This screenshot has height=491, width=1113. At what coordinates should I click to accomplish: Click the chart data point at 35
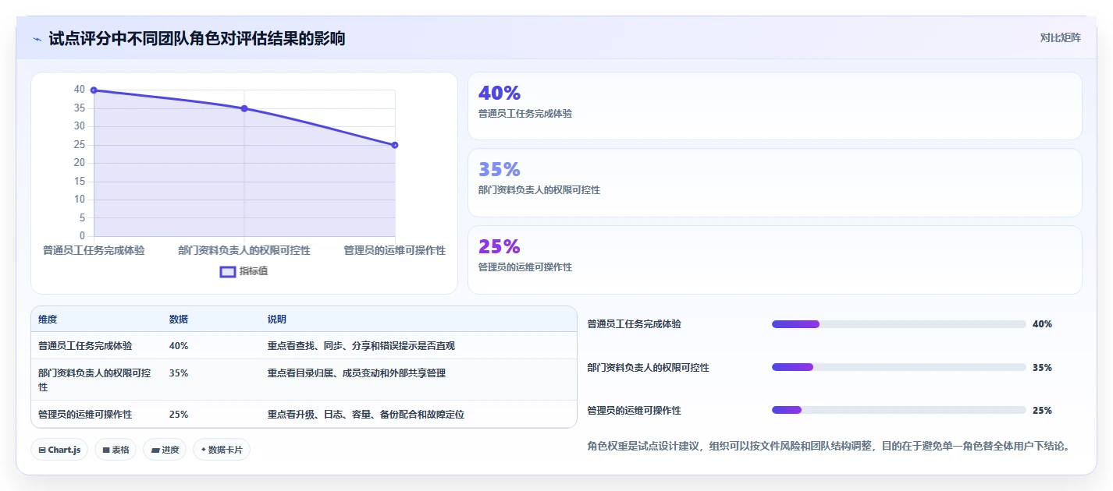(x=244, y=108)
